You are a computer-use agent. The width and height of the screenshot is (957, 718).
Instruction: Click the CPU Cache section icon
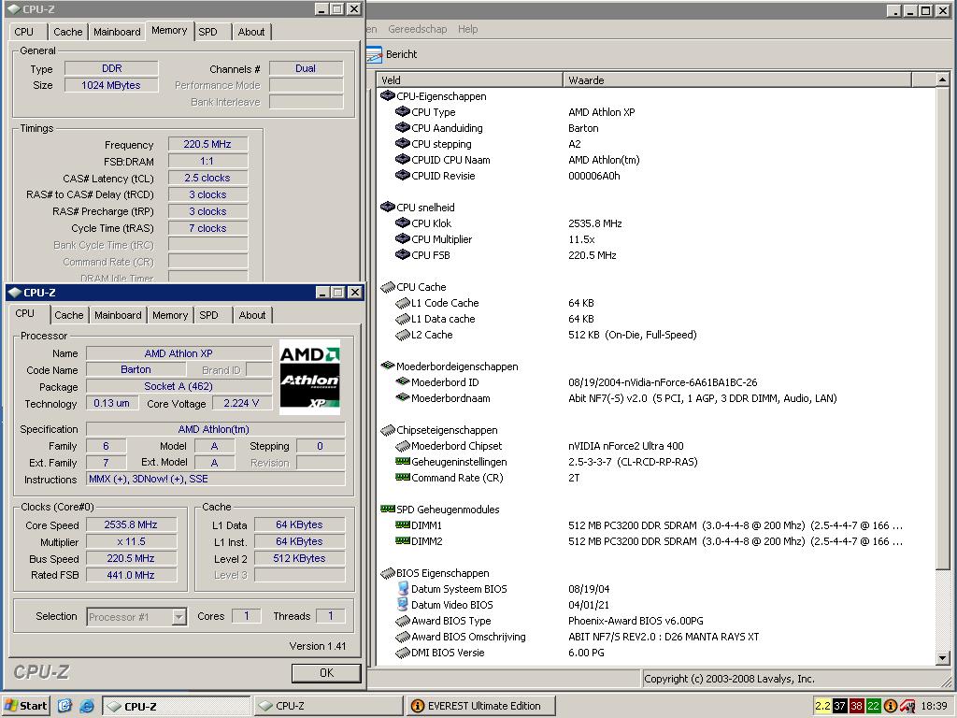click(388, 287)
